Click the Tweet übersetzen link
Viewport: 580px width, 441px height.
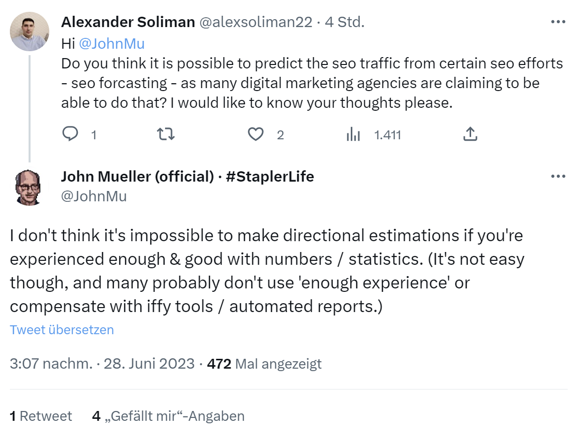[62, 330]
